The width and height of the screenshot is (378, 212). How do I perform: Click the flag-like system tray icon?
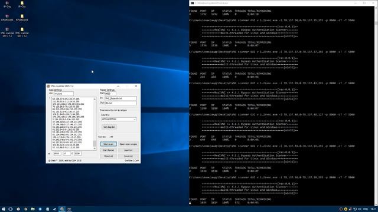click(x=350, y=209)
